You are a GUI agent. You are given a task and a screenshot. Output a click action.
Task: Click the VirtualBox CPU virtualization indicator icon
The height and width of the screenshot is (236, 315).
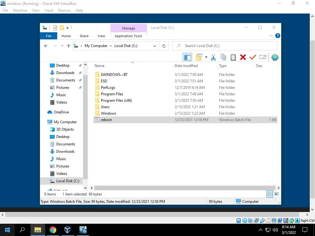coord(286,221)
